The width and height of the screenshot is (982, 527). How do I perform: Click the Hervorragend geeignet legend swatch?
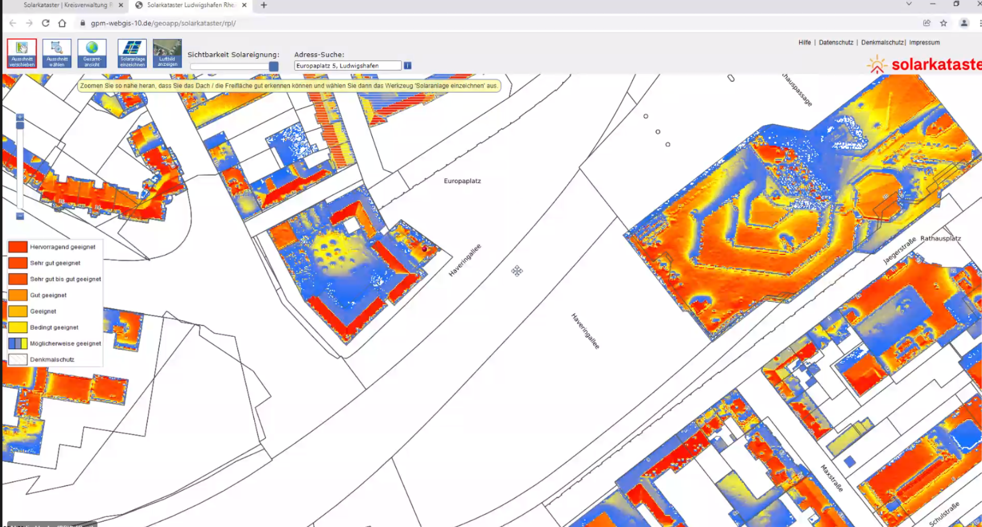18,247
